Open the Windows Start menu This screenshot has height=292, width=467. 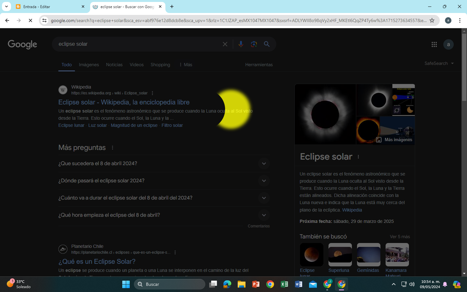(x=126, y=284)
